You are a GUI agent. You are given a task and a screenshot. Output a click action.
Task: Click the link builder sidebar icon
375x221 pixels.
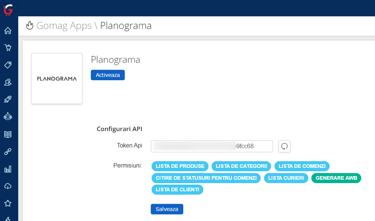(x=7, y=152)
